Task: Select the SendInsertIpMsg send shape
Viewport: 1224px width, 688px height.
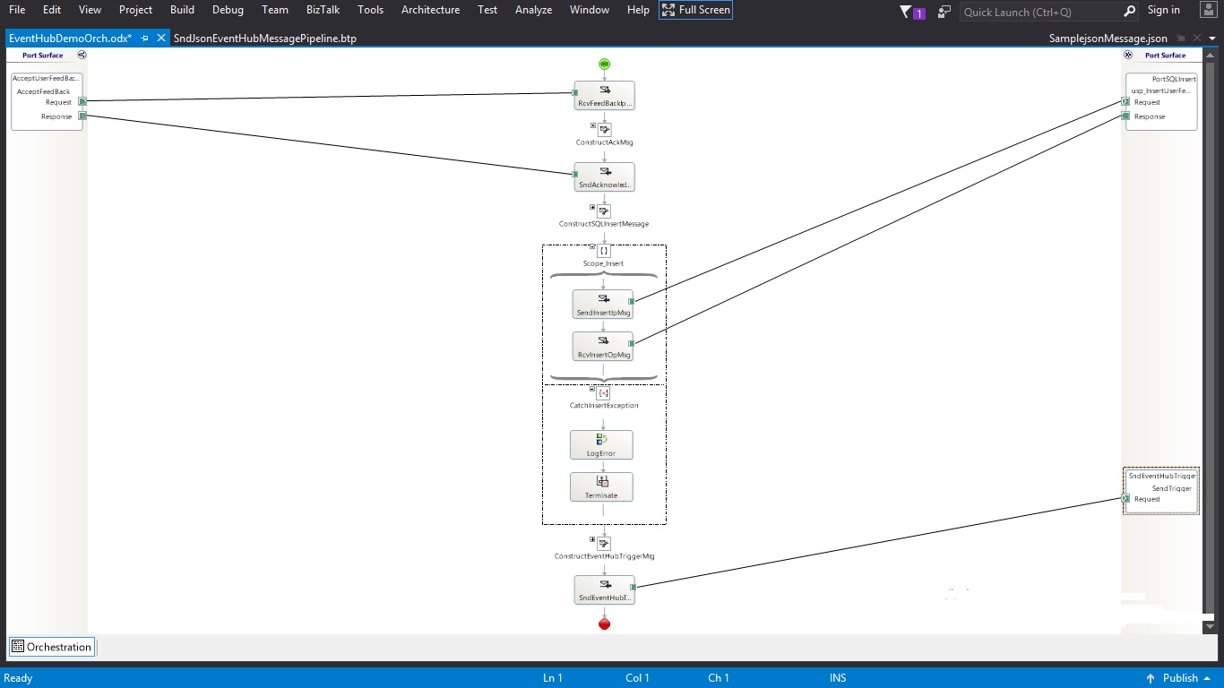Action: tap(603, 304)
